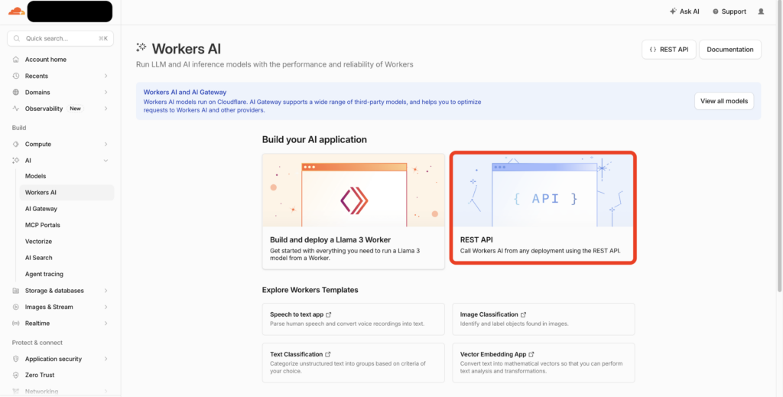
Task: Expand the Images & Stream chevron
Action: pyautogui.click(x=106, y=307)
